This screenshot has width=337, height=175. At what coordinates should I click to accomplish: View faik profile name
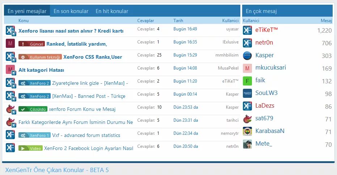pyautogui.click(x=260, y=80)
